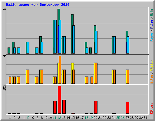Click day label "17" on the x-axis
The width and height of the screenshot is (155, 121).
(x=82, y=118)
